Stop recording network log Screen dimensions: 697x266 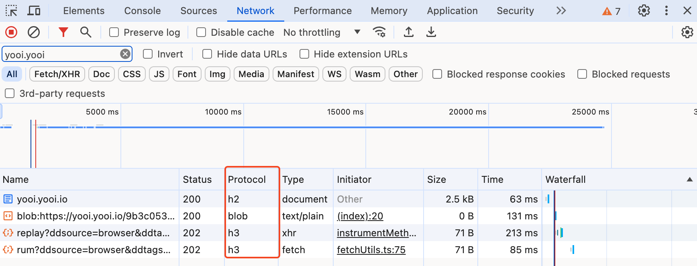(x=11, y=32)
